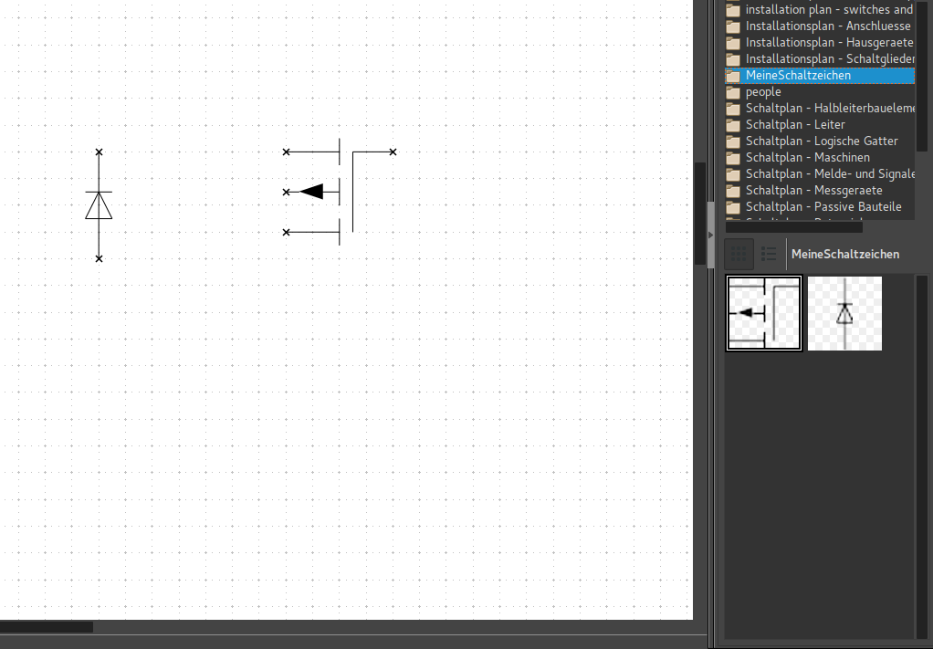
Task: Open 'Schaltplan - Passive Bauteile' folder
Action: (820, 207)
